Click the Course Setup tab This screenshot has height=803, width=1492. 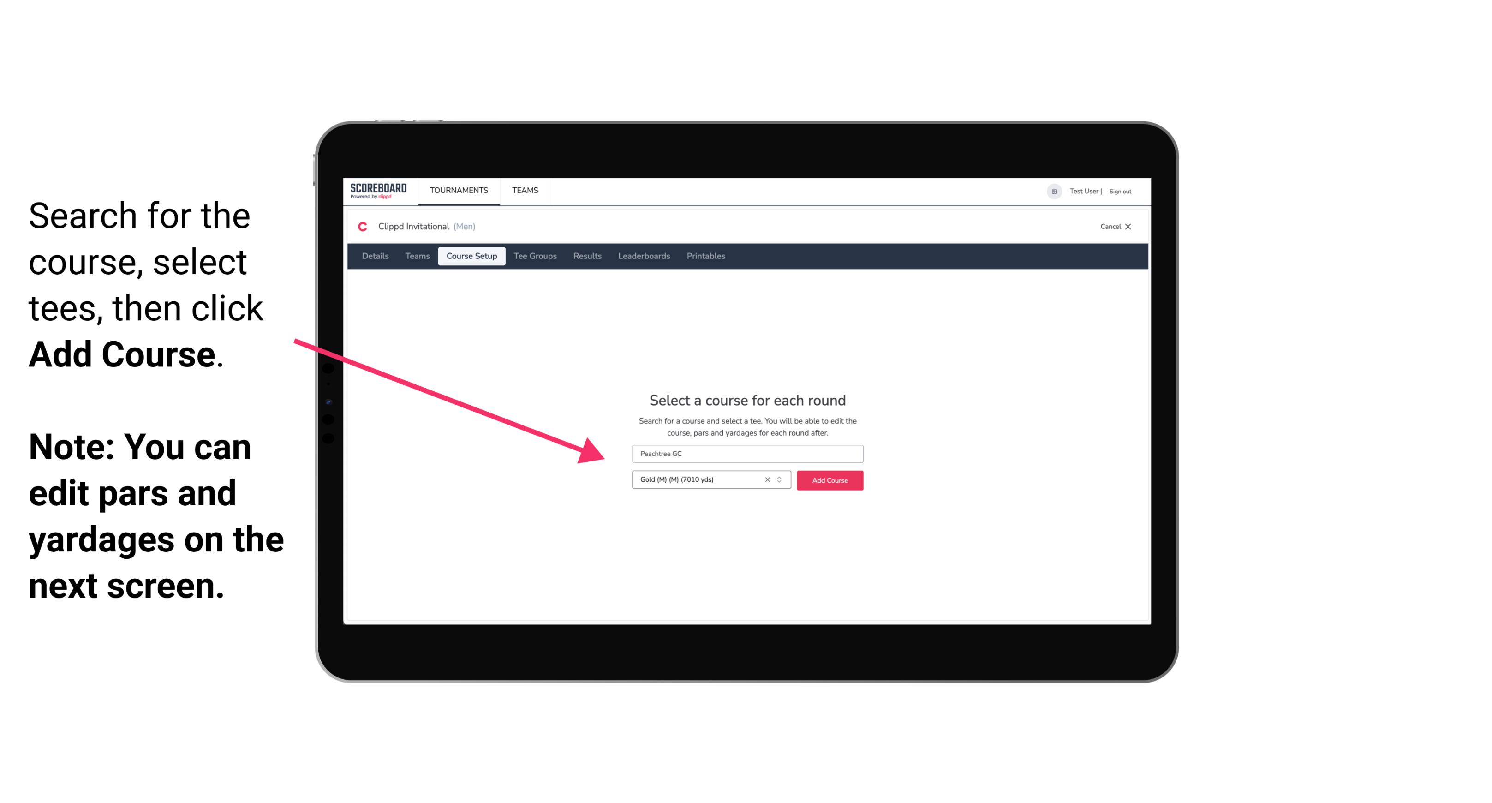coord(472,256)
